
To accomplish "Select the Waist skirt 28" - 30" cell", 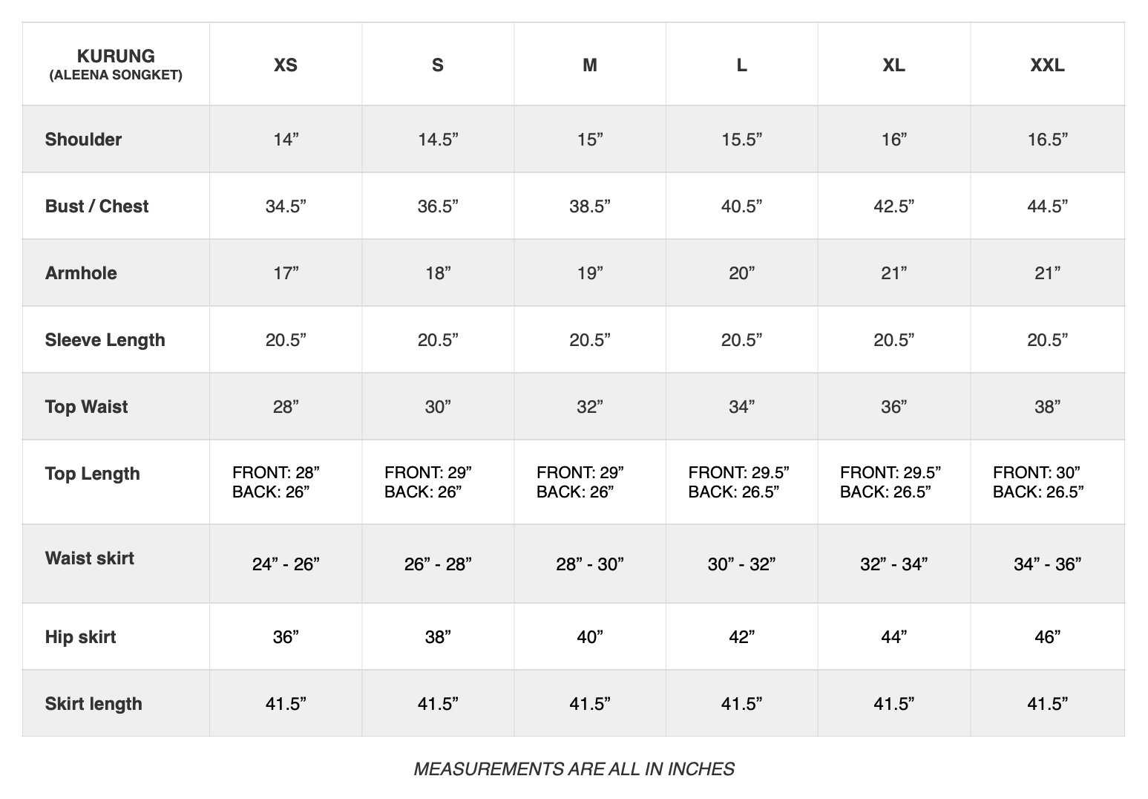I will click(590, 564).
